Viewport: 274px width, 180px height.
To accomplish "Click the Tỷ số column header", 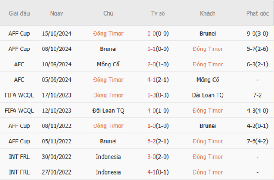I will tap(158, 13).
